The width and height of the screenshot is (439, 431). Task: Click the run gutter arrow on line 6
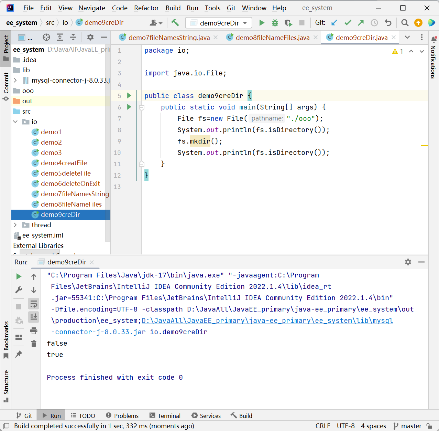click(129, 107)
